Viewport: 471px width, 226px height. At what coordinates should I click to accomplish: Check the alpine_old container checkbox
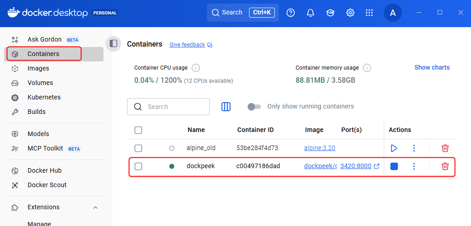point(138,148)
